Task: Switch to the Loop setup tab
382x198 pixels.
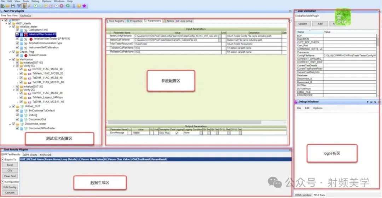Action: point(184,21)
